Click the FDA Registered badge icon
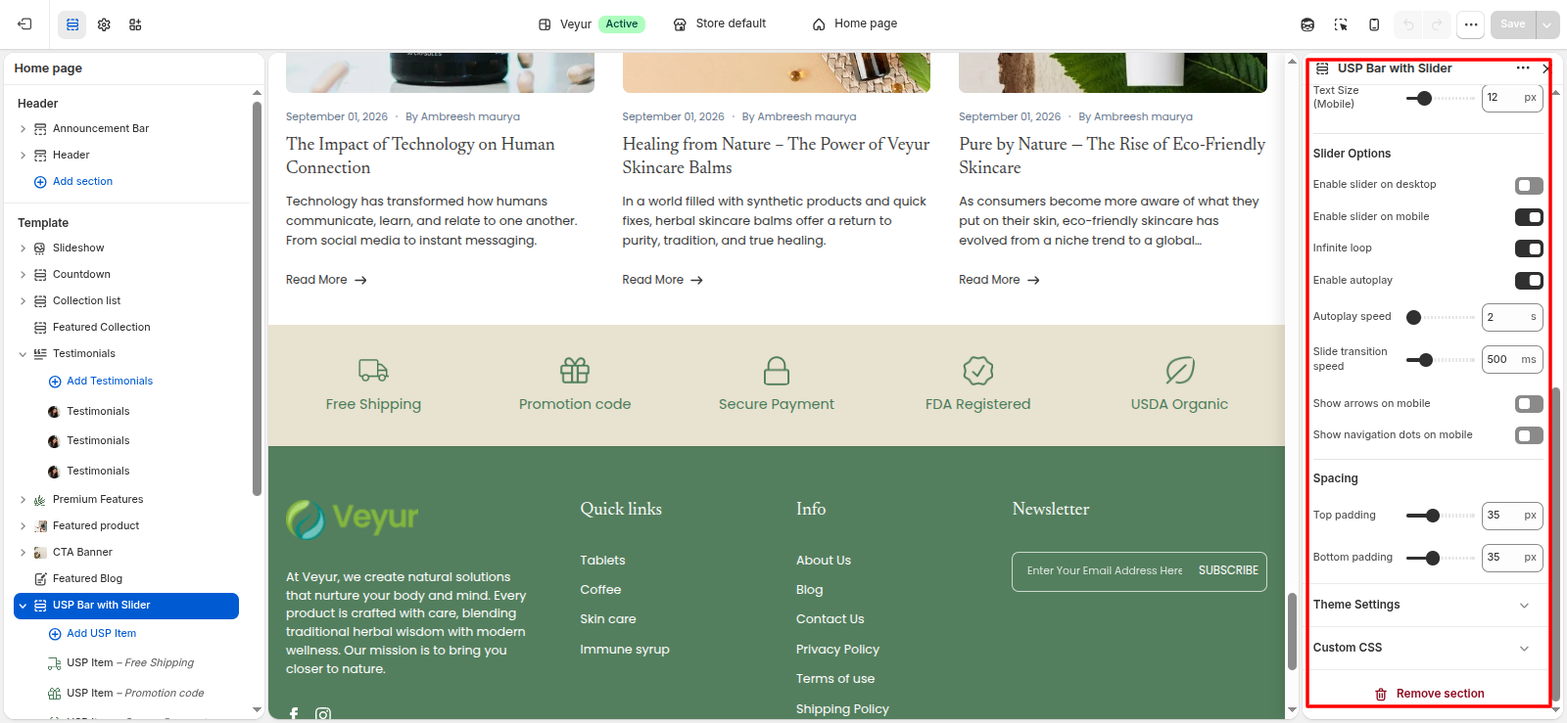The height and width of the screenshot is (723, 1567). coord(978,371)
